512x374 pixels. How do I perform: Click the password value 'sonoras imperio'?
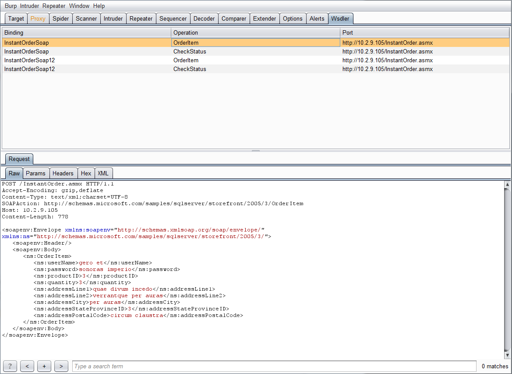click(105, 269)
